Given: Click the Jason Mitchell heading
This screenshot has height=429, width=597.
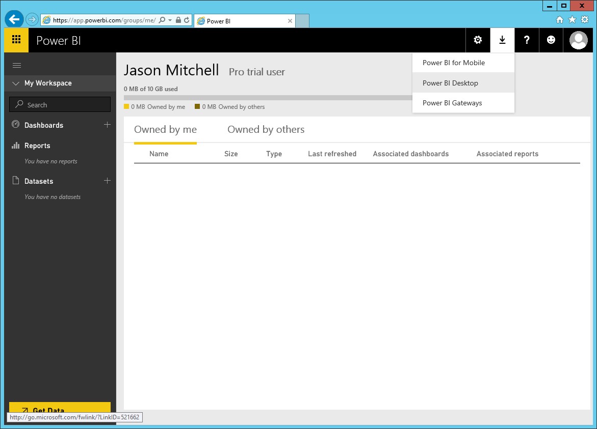Looking at the screenshot, I should 171,70.
